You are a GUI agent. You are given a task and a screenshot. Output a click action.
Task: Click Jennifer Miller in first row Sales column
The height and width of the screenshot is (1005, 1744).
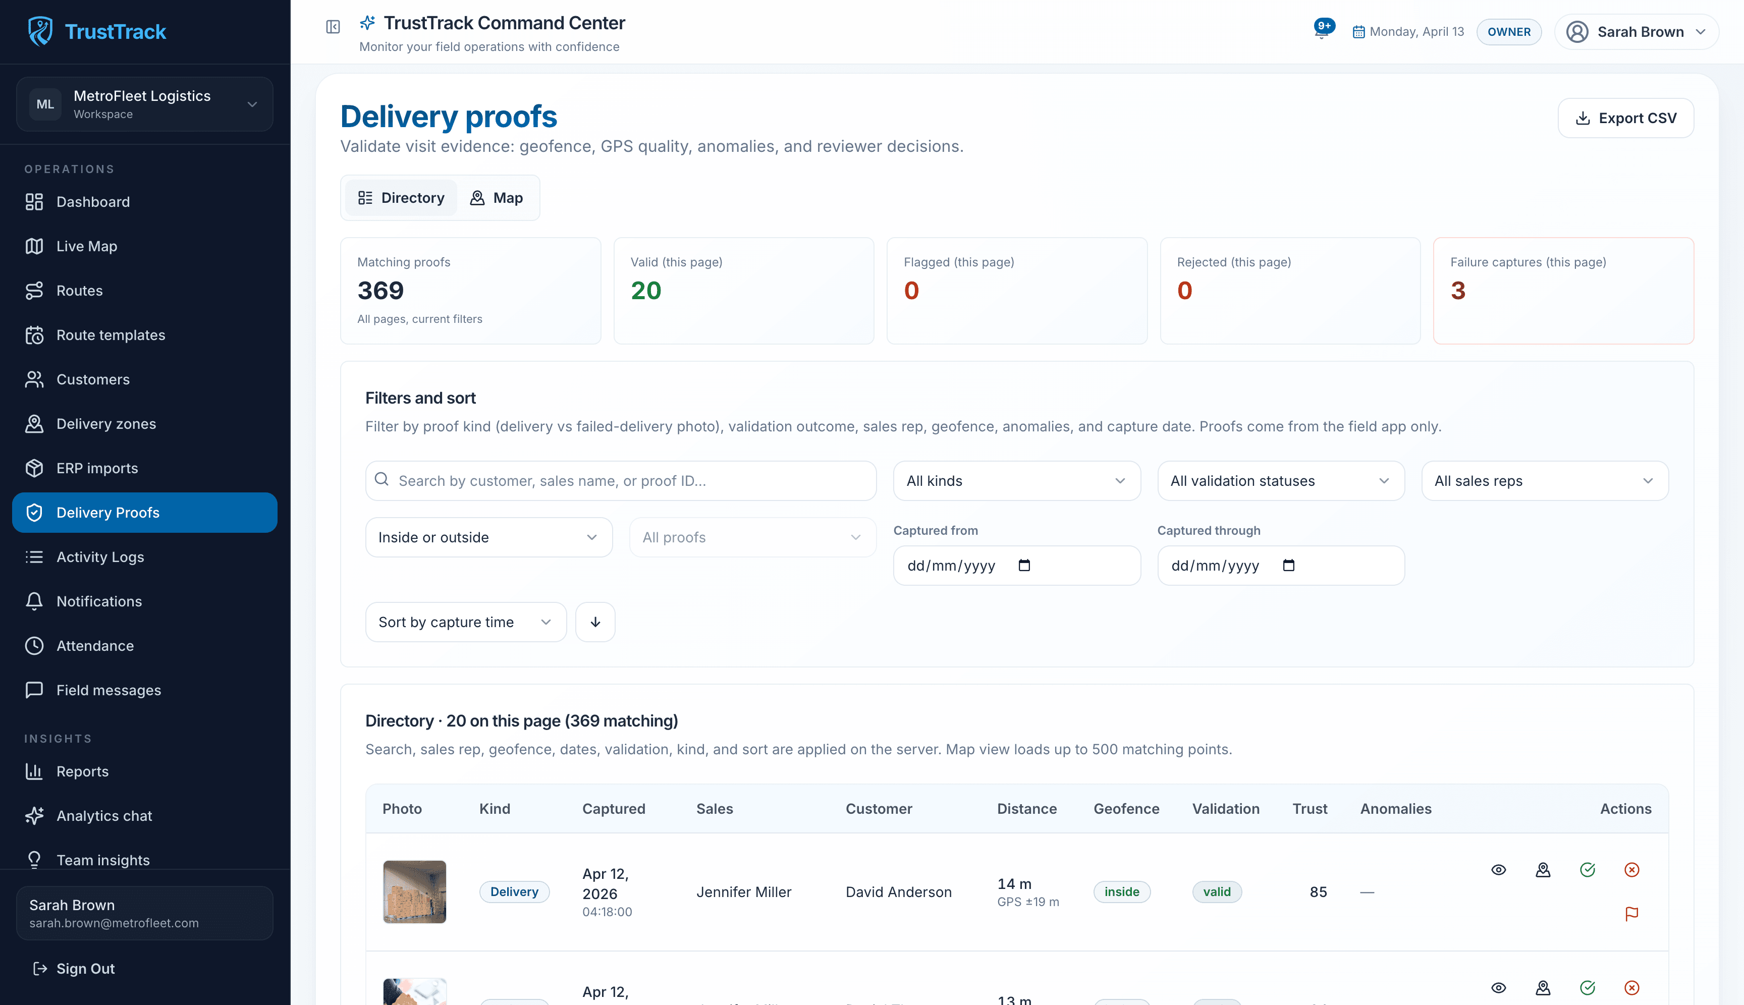click(744, 892)
